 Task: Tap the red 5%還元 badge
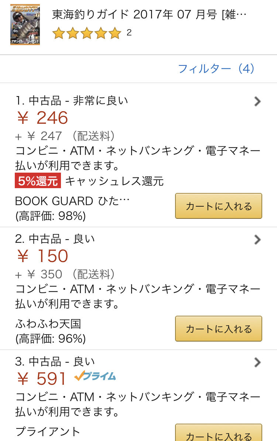pos(38,181)
